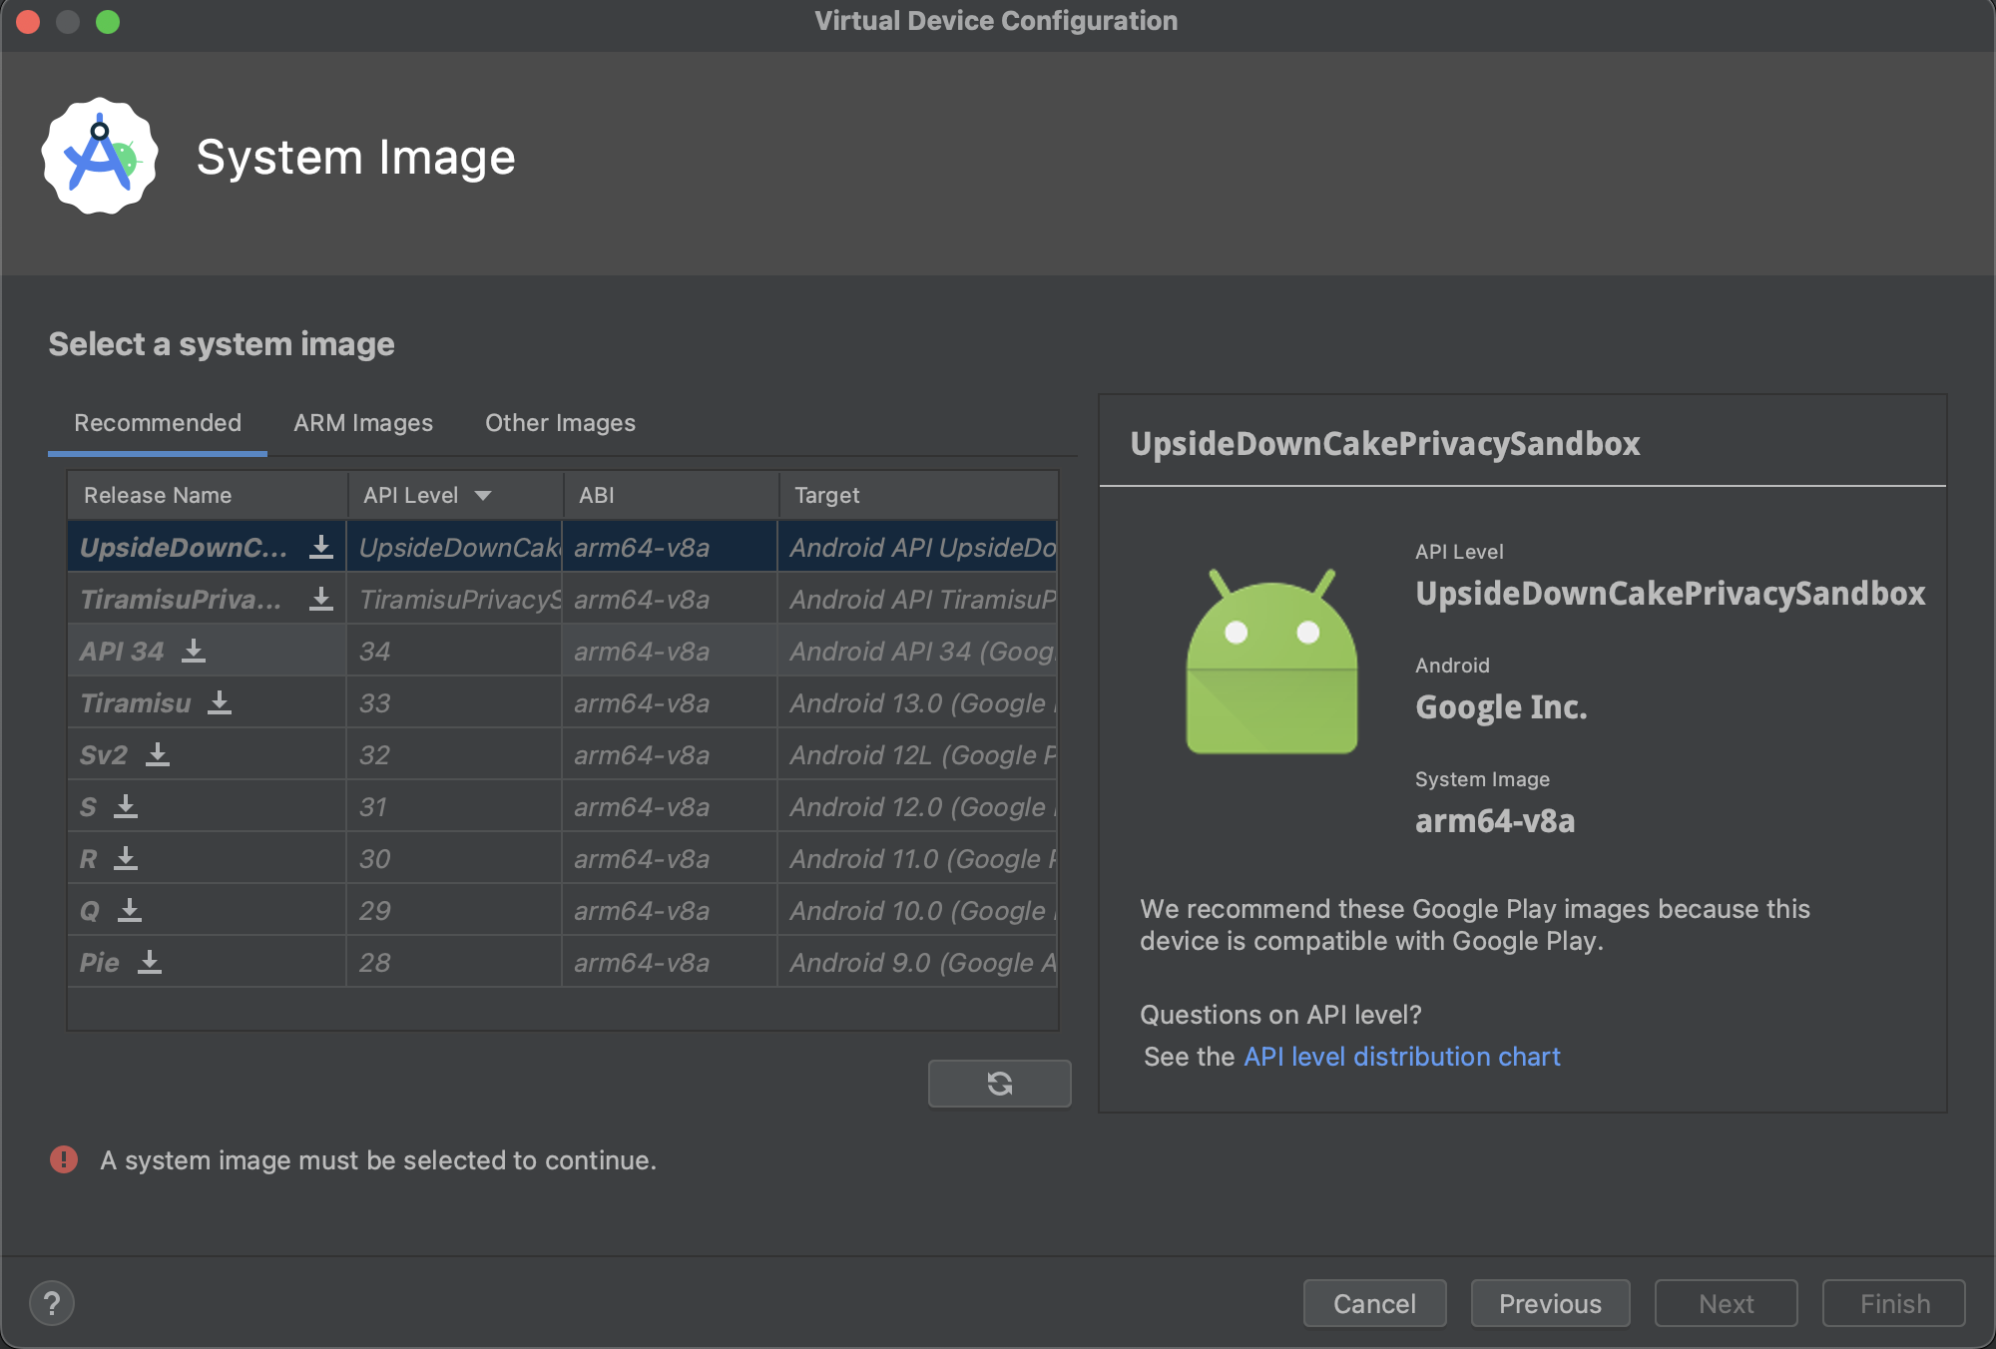Click download icon next to API 34
Image resolution: width=1996 pixels, height=1349 pixels.
(194, 651)
